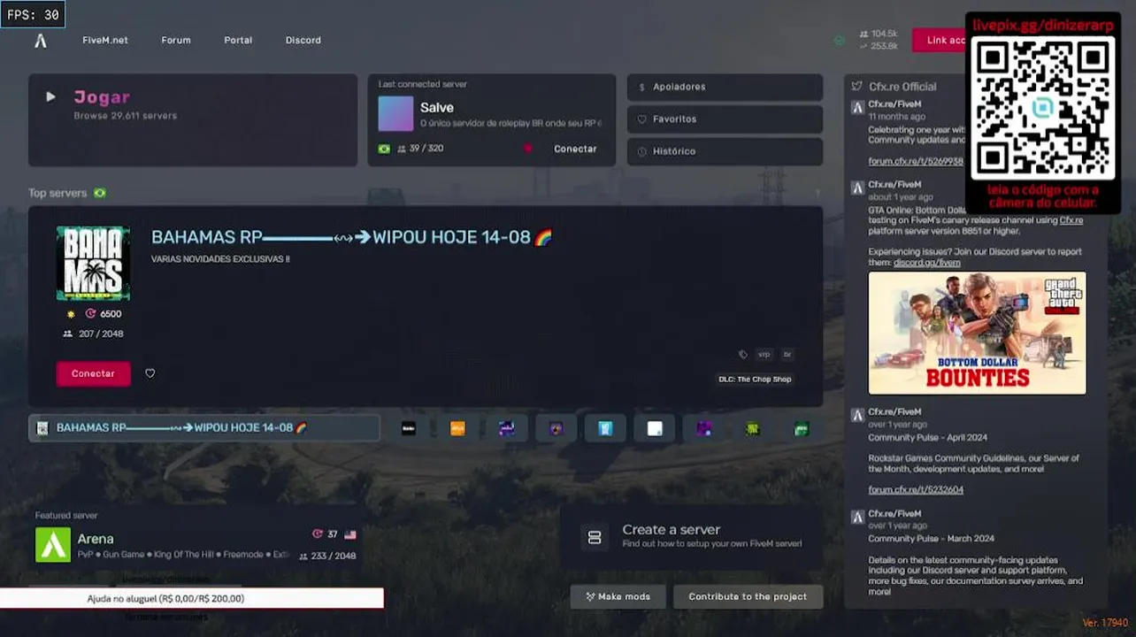Screen dimensions: 1136x637
Task: Click the green status icon near player counts
Action: point(840,40)
